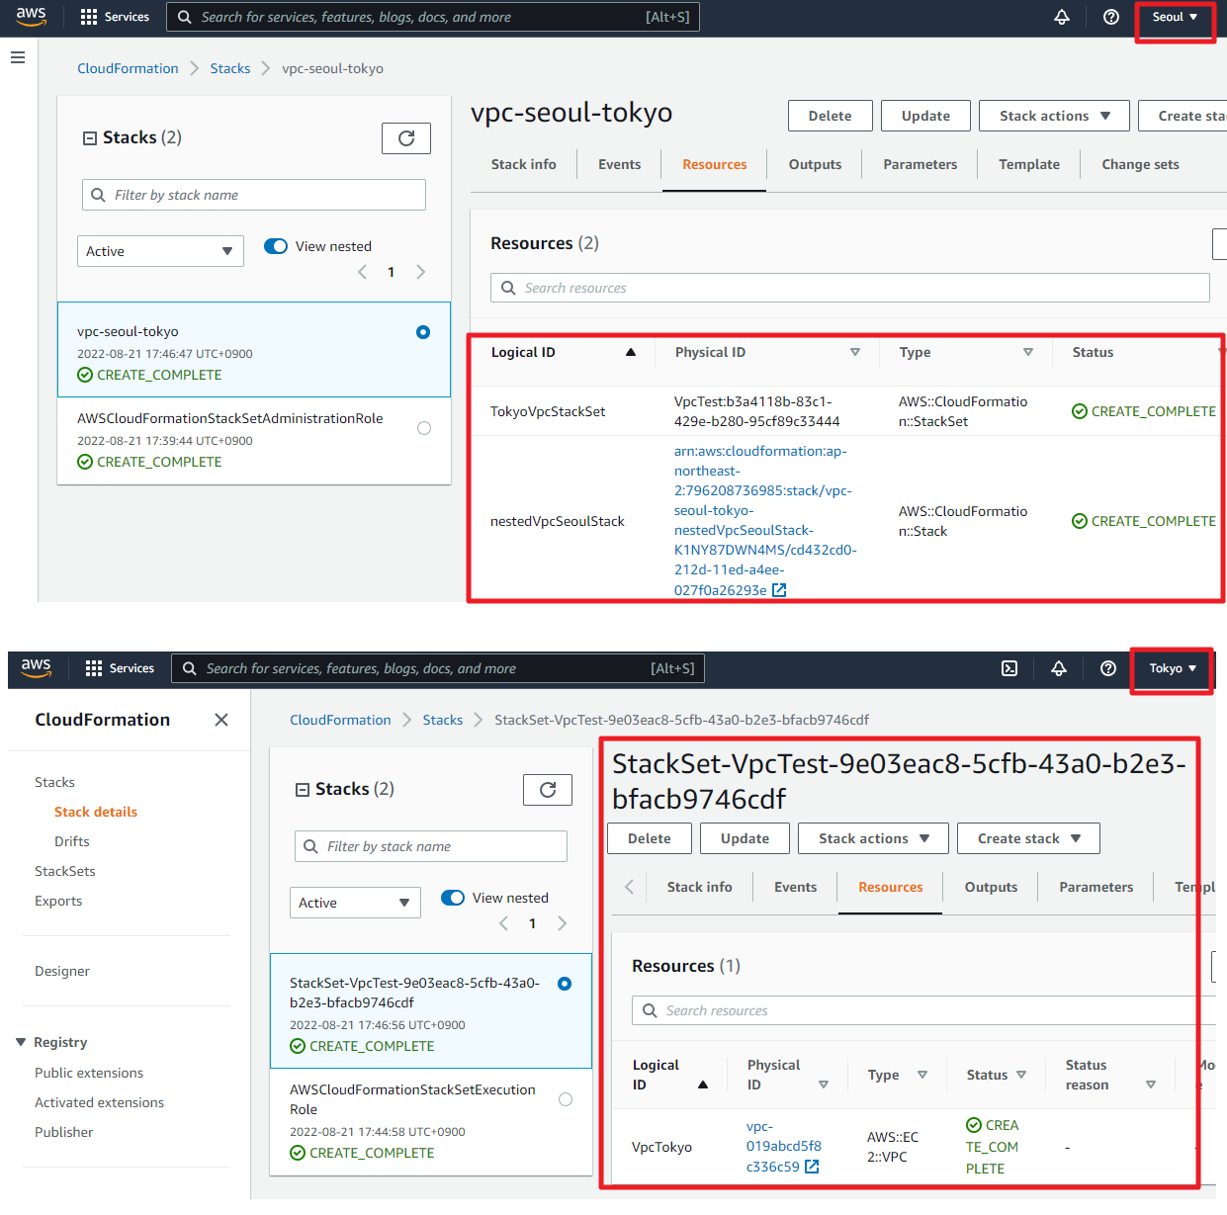Image resolution: width=1227 pixels, height=1215 pixels.
Task: Switch to Events tab for vpc-seoul-tokyo
Action: click(619, 164)
